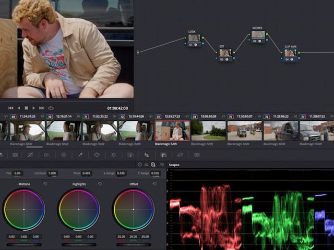The height and width of the screenshot is (250, 334).
Task: Click the High Range 0.550 field
Action: (x=155, y=173)
